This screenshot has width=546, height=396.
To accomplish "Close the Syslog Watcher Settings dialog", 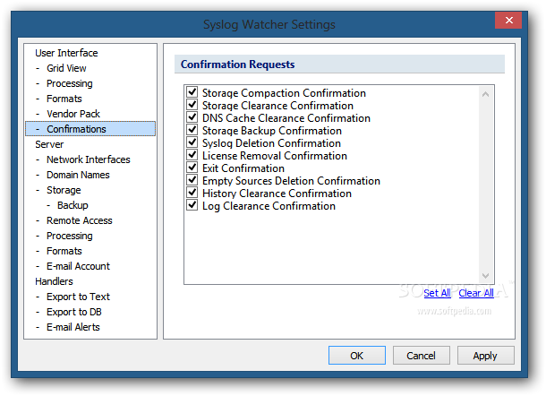I will coord(508,21).
